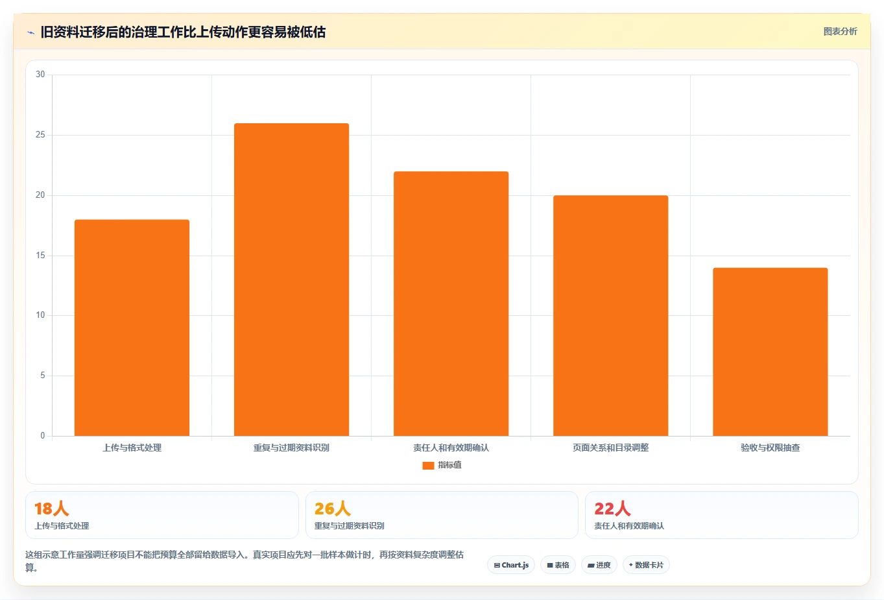Click the blue icon beside the chart title

[x=30, y=32]
